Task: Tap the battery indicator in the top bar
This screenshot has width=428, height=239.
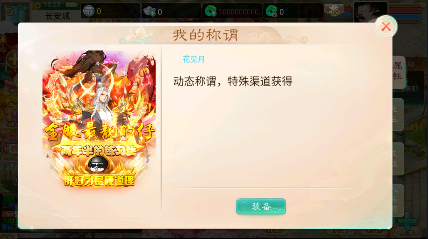Action: [71, 5]
